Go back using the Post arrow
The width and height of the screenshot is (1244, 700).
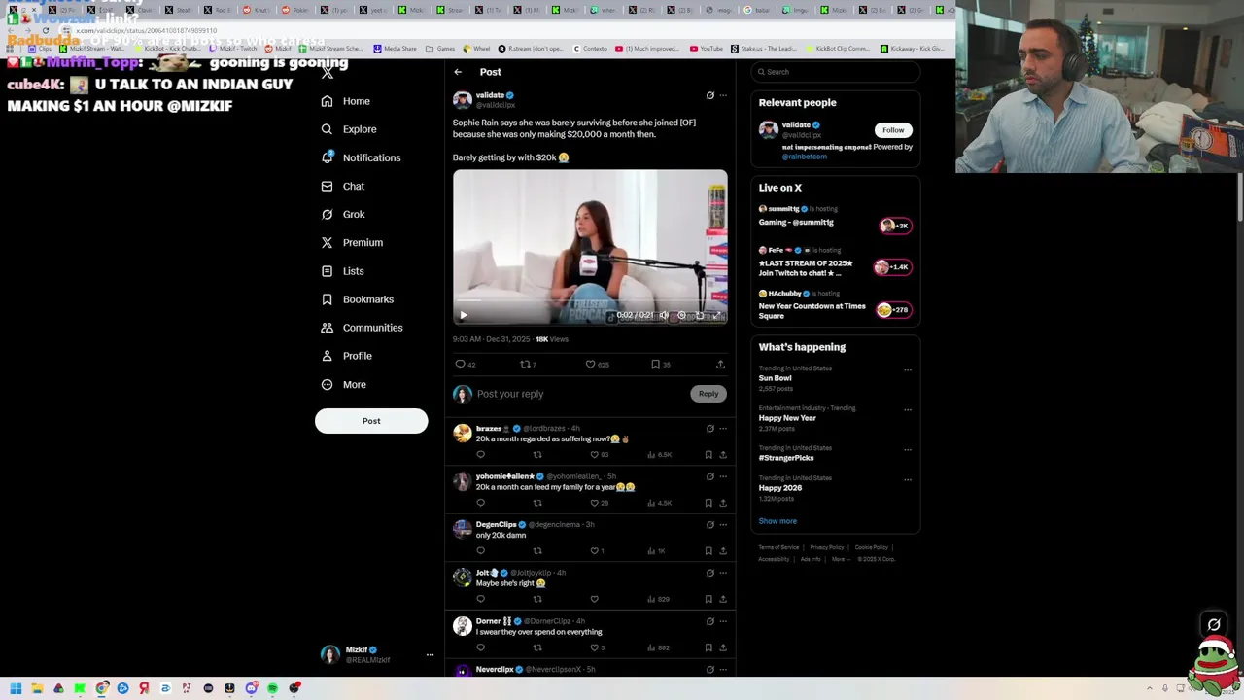458,72
